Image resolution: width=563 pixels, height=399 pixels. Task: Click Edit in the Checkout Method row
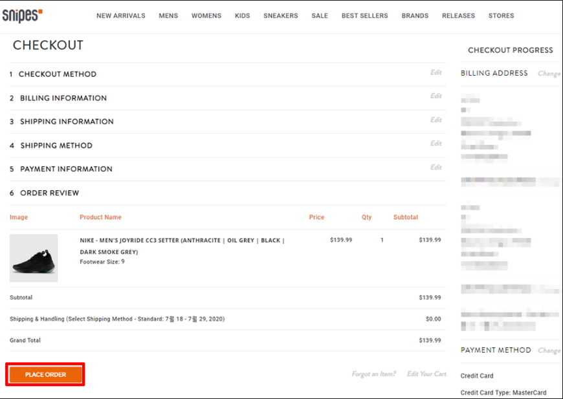tap(436, 72)
